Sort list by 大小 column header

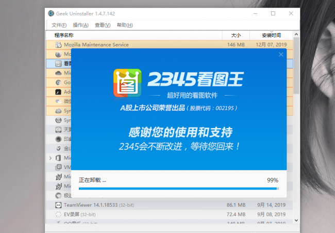tap(236, 35)
